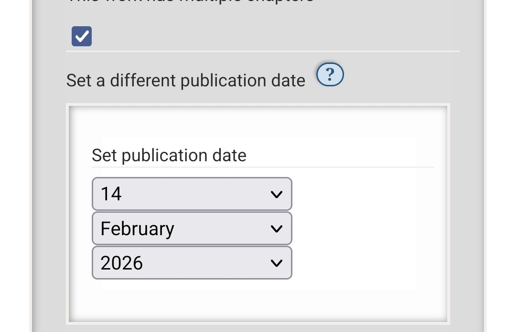Select the February text in the month field
Viewport: 516px width, 332px height.
click(137, 228)
